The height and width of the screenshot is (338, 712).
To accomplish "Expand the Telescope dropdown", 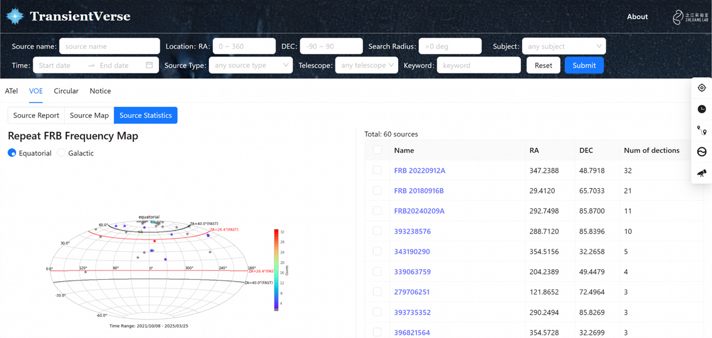I will (366, 65).
